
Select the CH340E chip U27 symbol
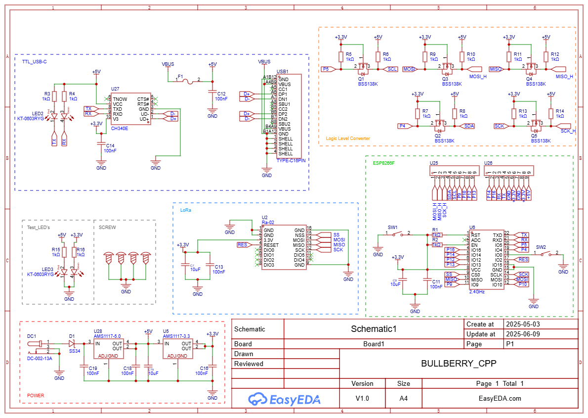pyautogui.click(x=131, y=109)
